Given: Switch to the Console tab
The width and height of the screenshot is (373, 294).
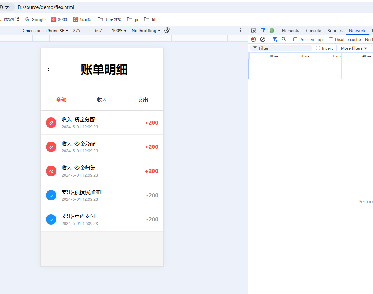Looking at the screenshot, I should point(313,31).
